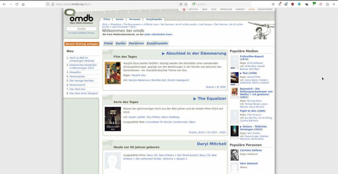This screenshot has width=338, height=174.
Task: Open 'Hoch zu Roß im schwierigen Gelände'
Action: click(82, 59)
